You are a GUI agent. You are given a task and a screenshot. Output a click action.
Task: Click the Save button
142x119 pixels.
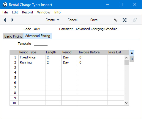[x=94, y=20]
